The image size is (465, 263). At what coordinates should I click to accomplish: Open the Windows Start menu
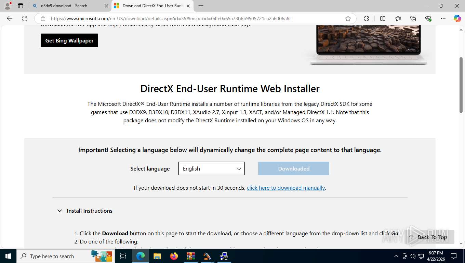[x=8, y=256]
